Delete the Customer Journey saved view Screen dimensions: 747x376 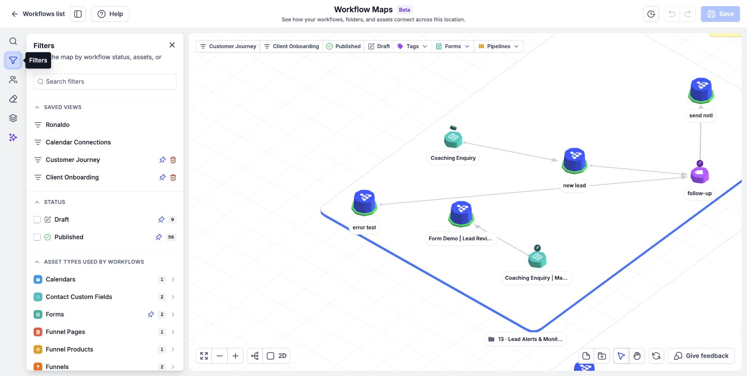click(x=173, y=160)
